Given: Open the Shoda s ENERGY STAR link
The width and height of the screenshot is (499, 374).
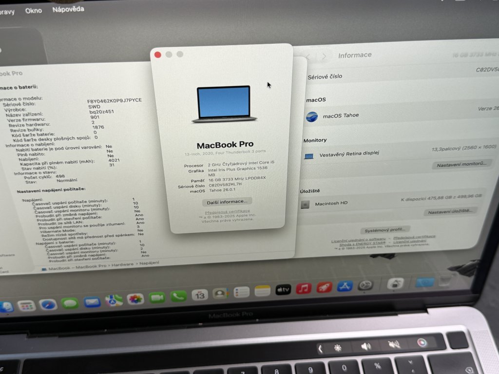Looking at the screenshot, I should click(x=362, y=244).
